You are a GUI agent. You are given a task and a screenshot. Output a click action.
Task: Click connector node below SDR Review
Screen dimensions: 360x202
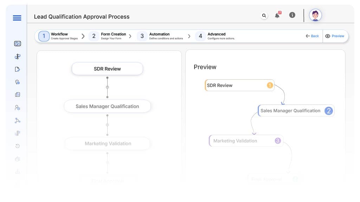[x=107, y=87]
